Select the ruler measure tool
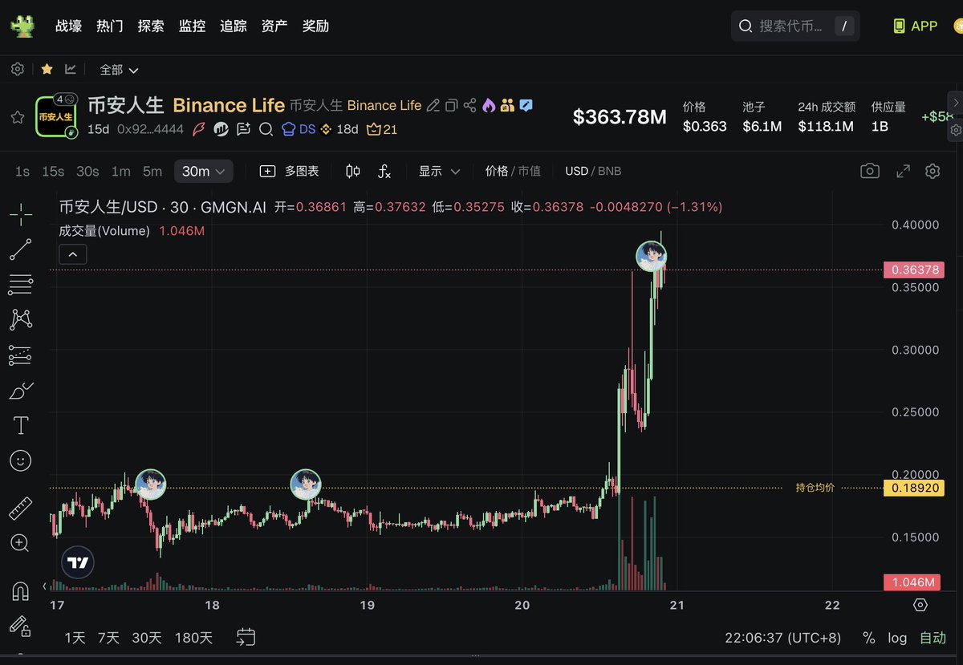This screenshot has width=963, height=665. tap(21, 508)
